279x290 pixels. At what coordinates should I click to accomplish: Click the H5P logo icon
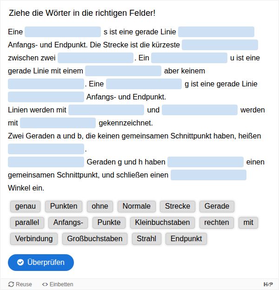(268, 284)
